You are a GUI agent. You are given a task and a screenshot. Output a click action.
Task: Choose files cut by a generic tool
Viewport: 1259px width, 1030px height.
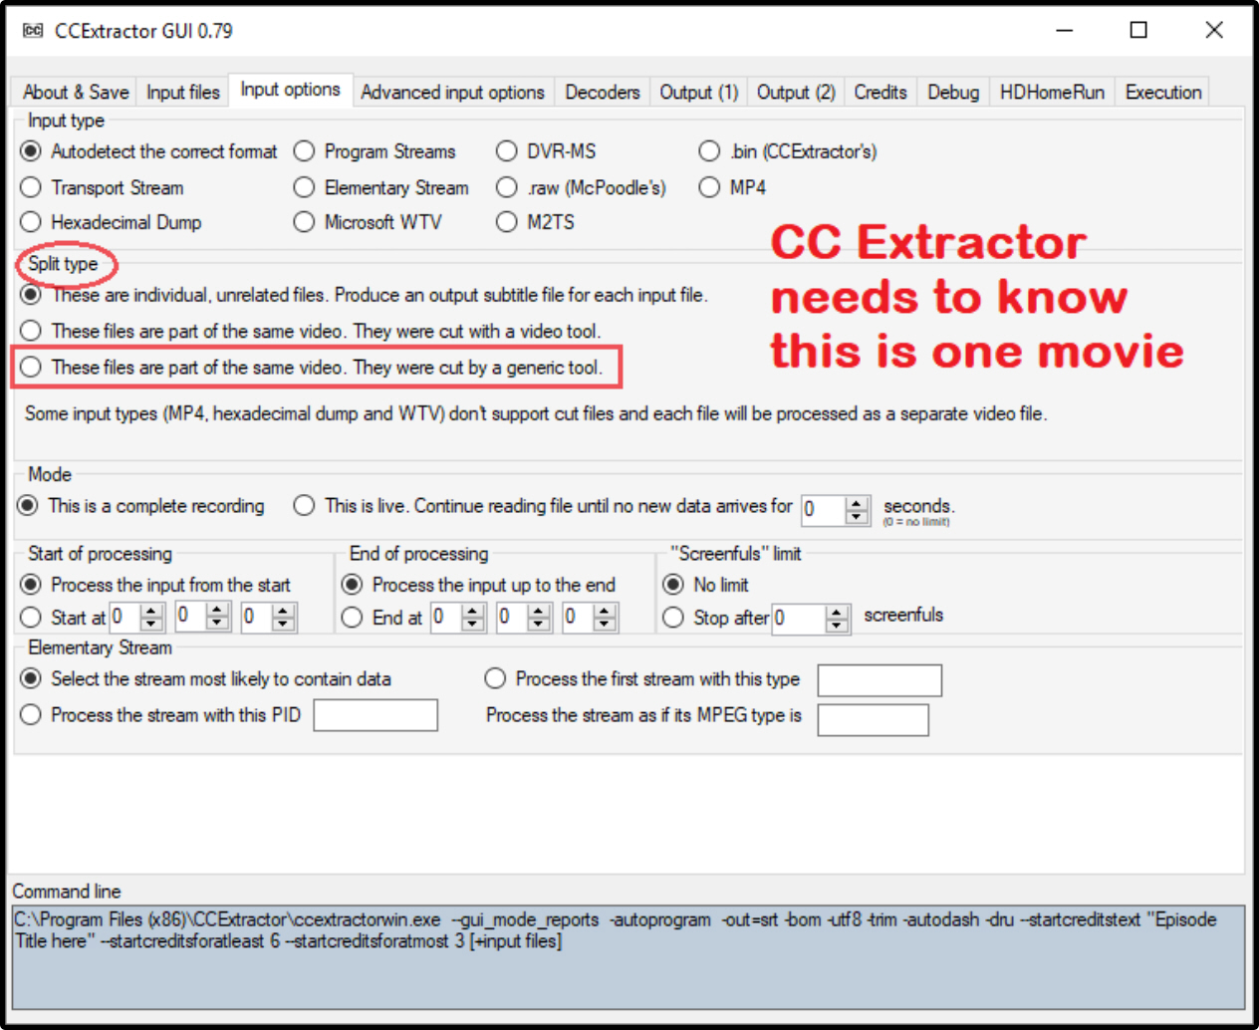click(312, 368)
